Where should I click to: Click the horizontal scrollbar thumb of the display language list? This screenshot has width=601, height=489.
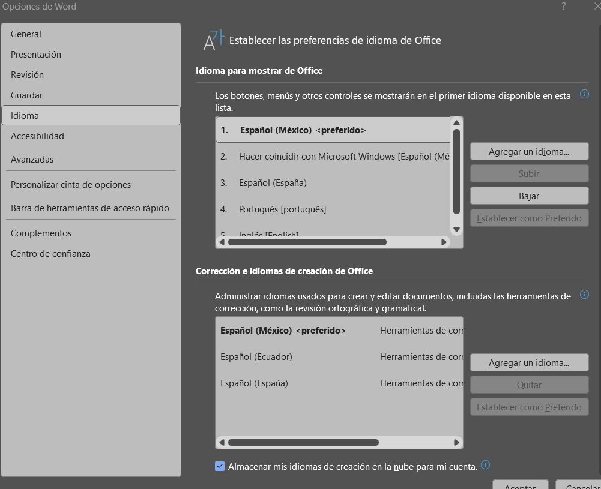(x=307, y=242)
